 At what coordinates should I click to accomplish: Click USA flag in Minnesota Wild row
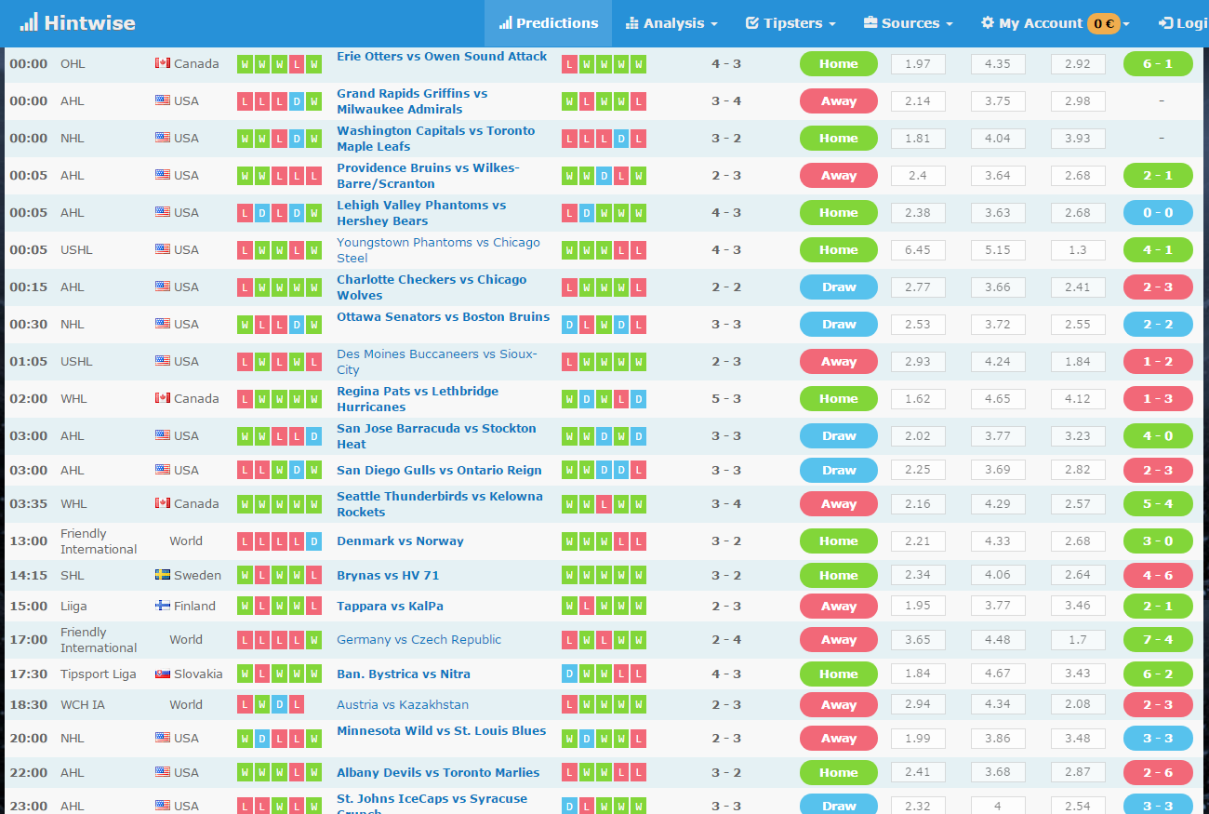163,738
